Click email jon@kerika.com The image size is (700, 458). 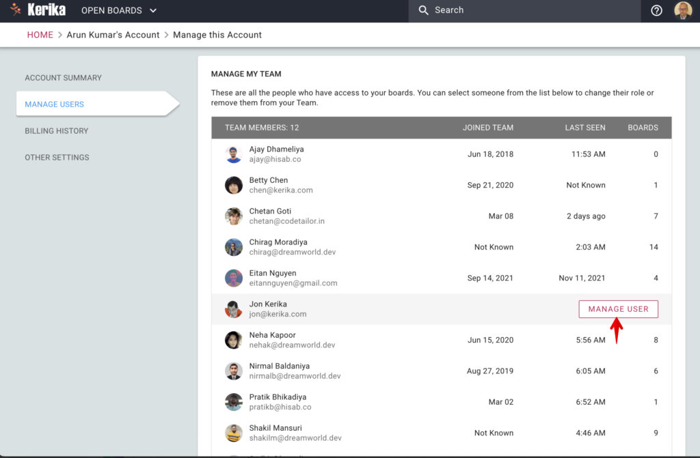[278, 314]
